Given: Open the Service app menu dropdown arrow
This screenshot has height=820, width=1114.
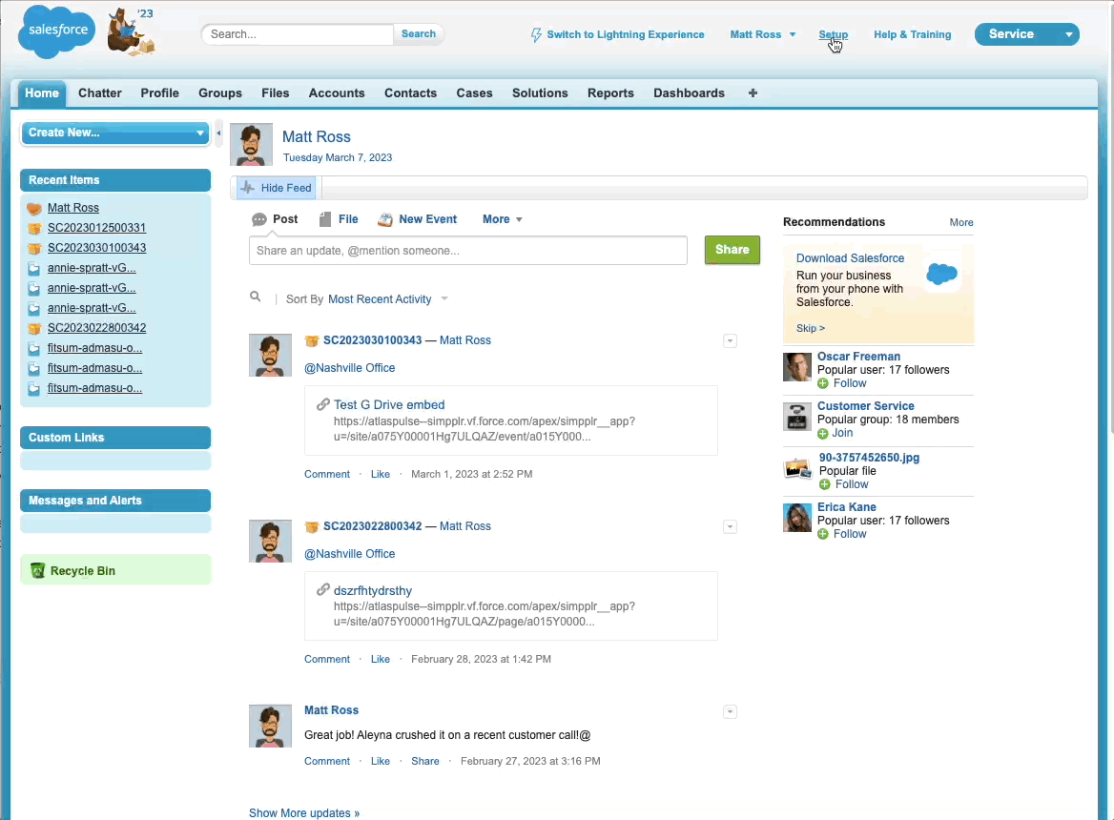Looking at the screenshot, I should pos(1068,34).
